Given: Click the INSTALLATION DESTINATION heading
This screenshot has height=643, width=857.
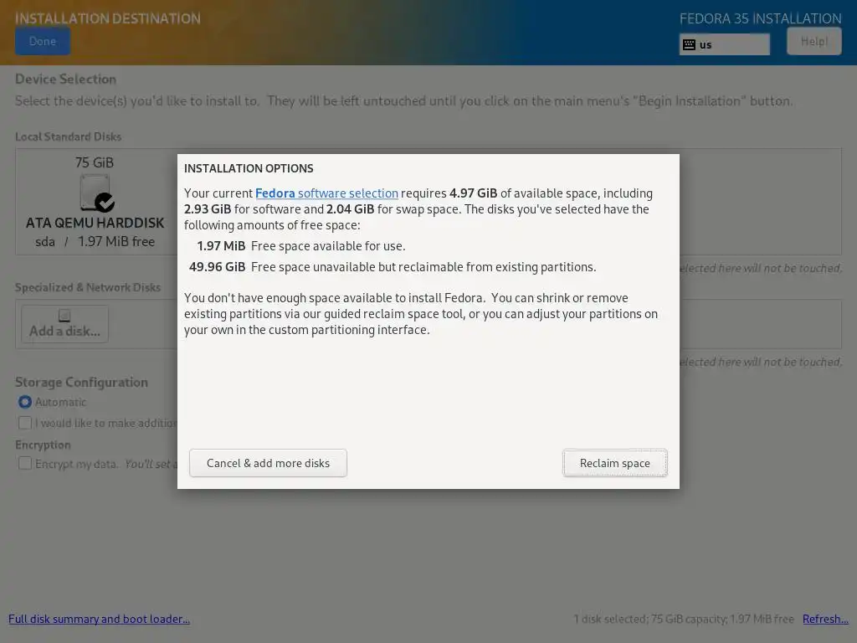Looking at the screenshot, I should coord(108,18).
